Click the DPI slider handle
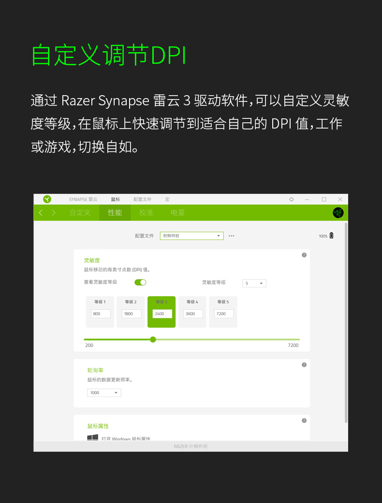The image size is (382, 503). point(153,339)
